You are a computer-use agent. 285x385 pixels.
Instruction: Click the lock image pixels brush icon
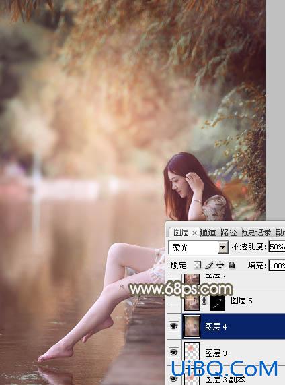pyautogui.click(x=209, y=265)
